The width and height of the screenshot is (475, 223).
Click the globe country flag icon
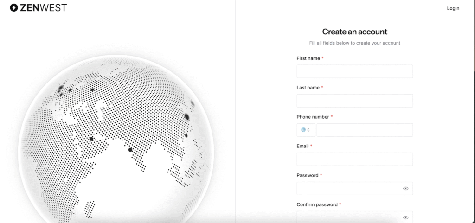pos(303,130)
